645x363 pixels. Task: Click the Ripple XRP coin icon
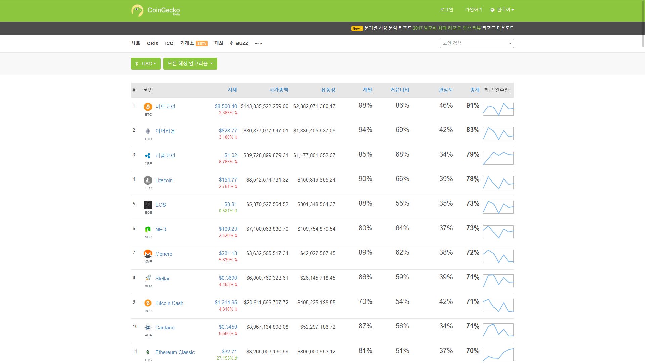[148, 156]
